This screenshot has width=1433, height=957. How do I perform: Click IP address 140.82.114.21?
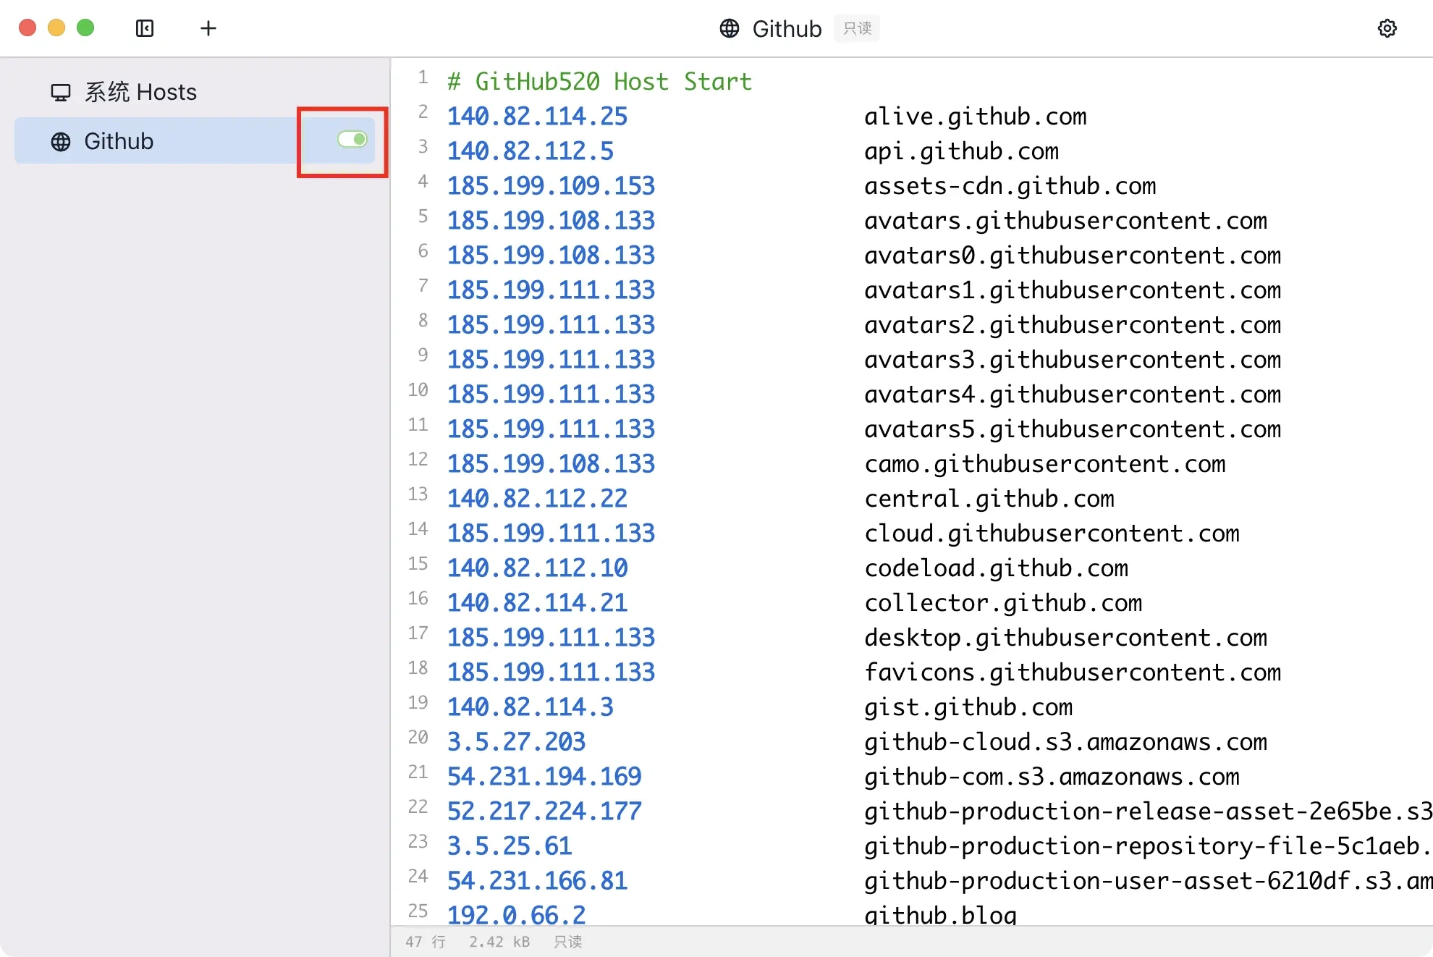(537, 602)
